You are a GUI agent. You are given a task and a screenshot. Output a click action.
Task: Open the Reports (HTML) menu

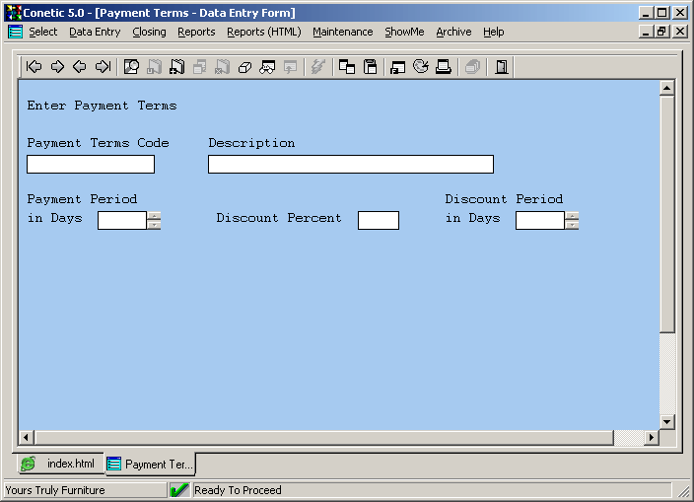pyautogui.click(x=263, y=32)
